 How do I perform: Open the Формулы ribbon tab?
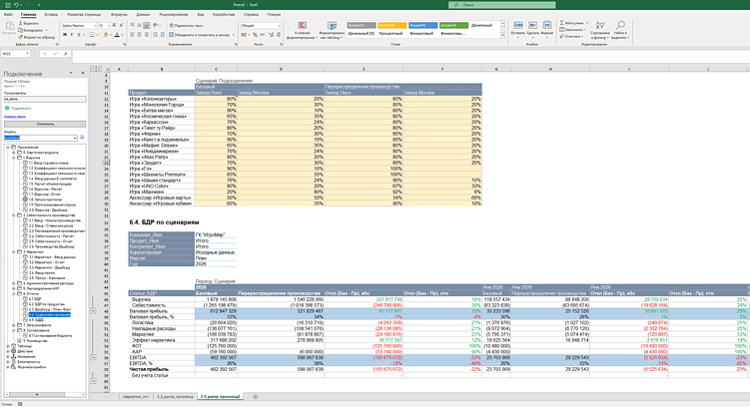119,15
